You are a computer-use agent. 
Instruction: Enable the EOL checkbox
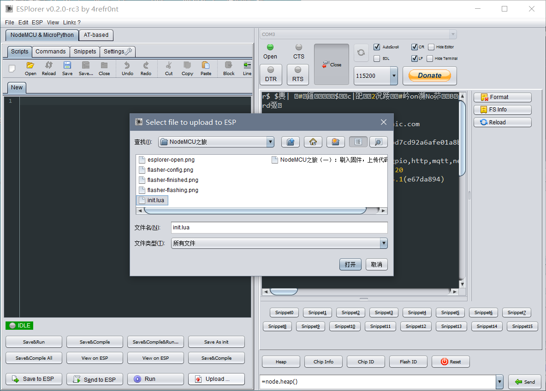pos(377,58)
